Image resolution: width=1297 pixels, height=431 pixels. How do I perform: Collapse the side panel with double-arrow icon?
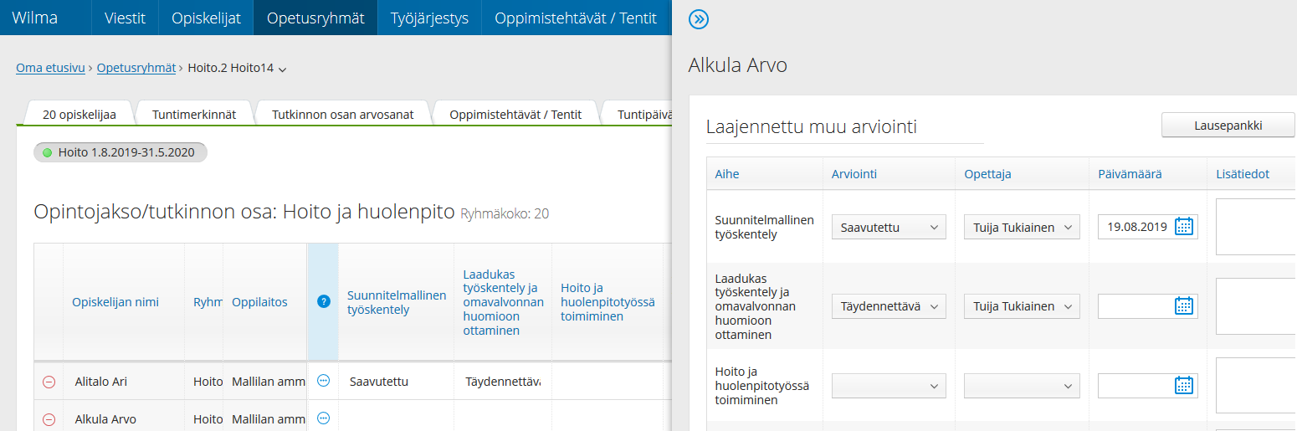tap(698, 19)
